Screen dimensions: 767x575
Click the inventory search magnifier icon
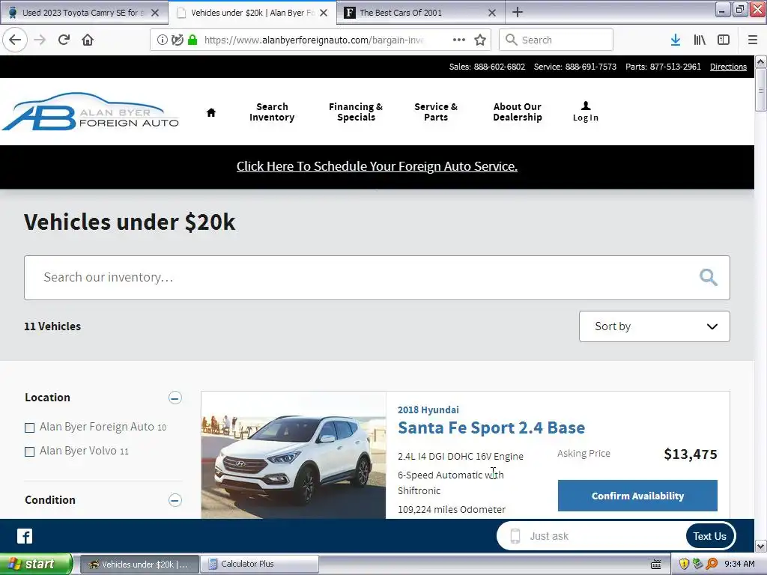(709, 277)
